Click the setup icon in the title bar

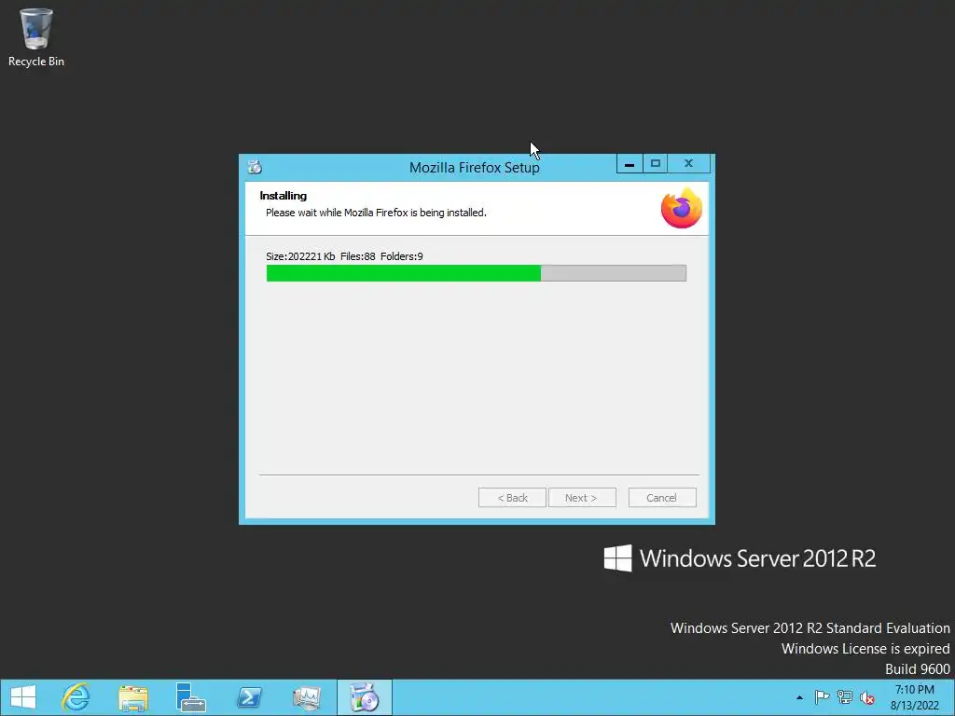pyautogui.click(x=255, y=166)
